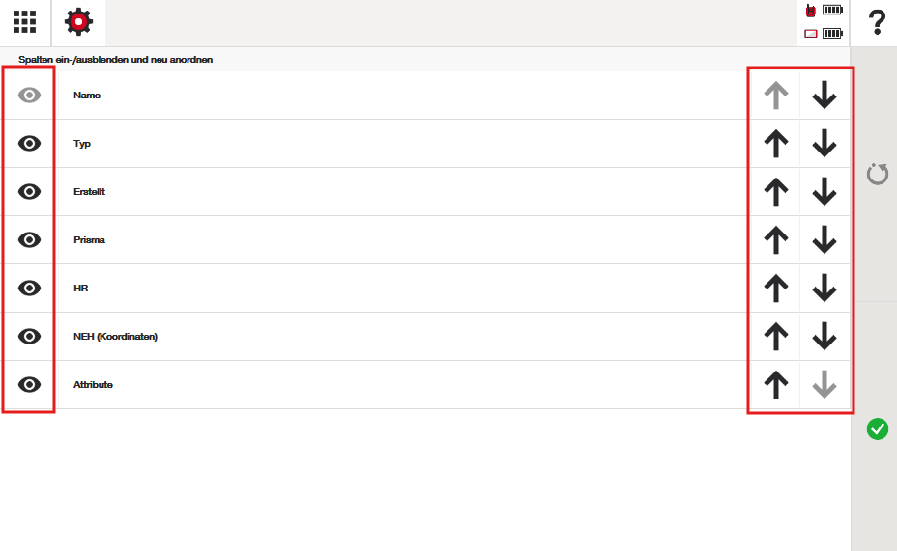Viewport: 897px width, 551px height.
Task: Confirm with the green checkmark button
Action: click(x=878, y=428)
